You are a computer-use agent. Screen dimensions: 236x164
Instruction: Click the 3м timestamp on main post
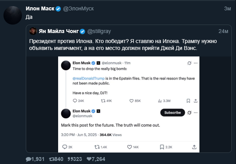[x=227, y=8]
